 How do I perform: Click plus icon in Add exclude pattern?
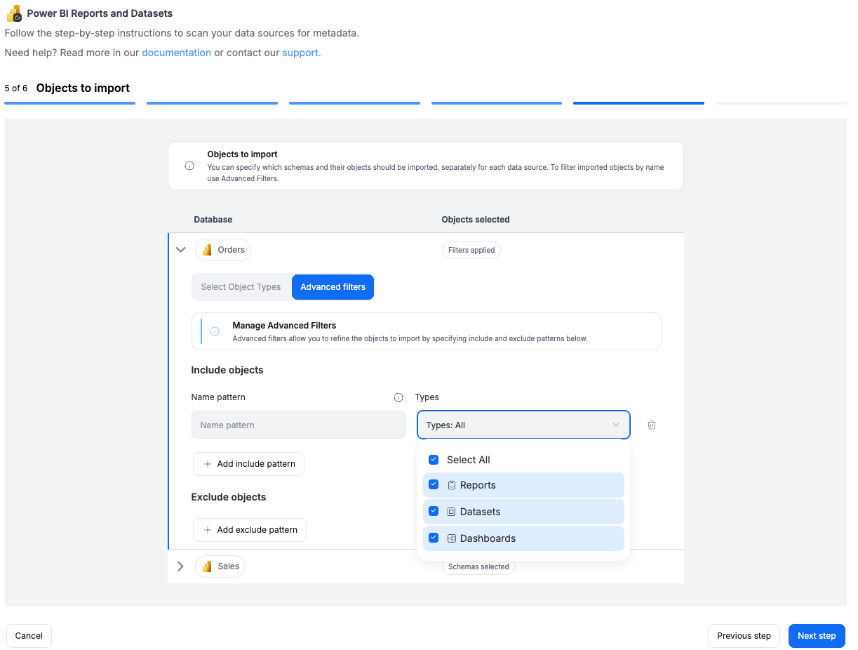point(208,530)
